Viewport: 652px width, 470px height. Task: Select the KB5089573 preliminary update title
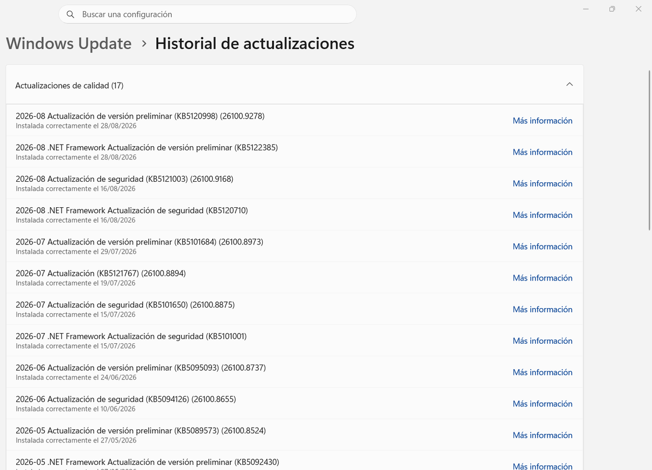(141, 431)
